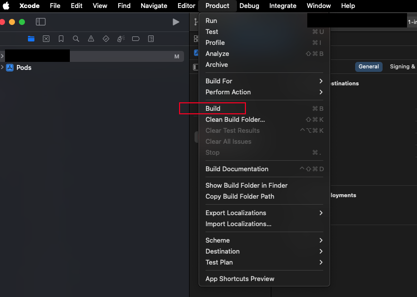The height and width of the screenshot is (297, 417).
Task: Expand the Scheme submenu
Action: (x=264, y=240)
